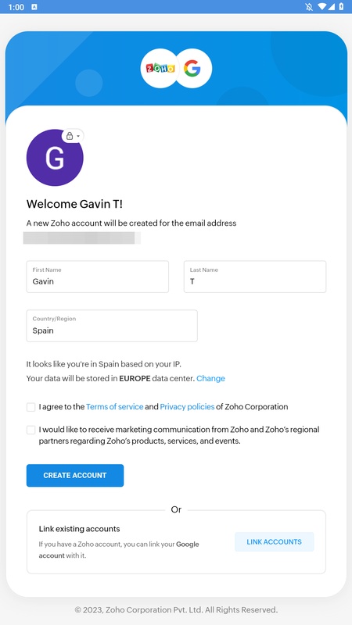The image size is (352, 625).
Task: Tap the muted notifications bell icon
Action: (308, 7)
